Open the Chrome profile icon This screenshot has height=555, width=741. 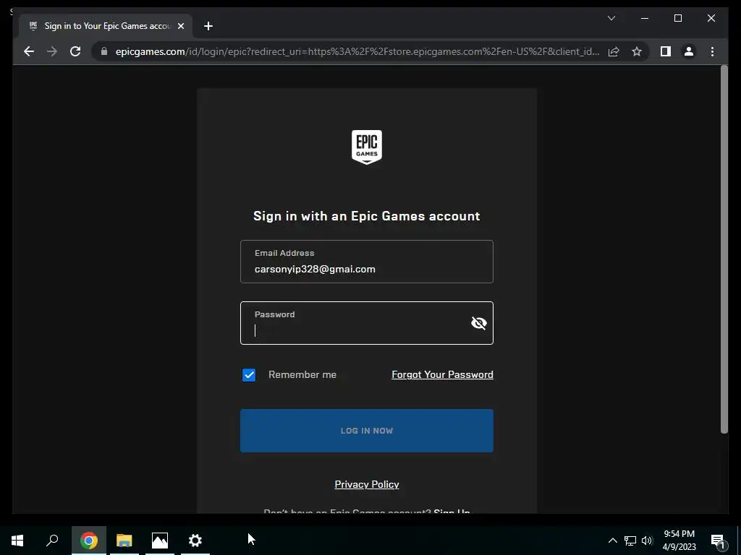[689, 51]
